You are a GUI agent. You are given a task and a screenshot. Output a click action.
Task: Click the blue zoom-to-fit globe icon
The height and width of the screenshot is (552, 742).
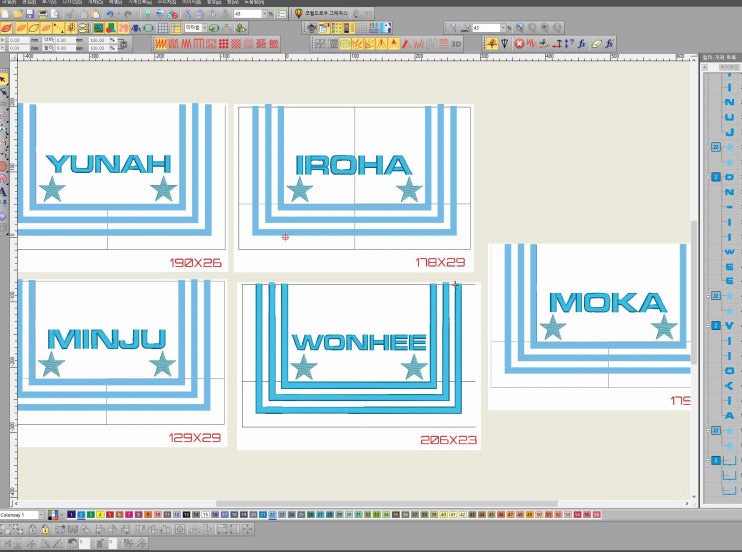[520, 28]
